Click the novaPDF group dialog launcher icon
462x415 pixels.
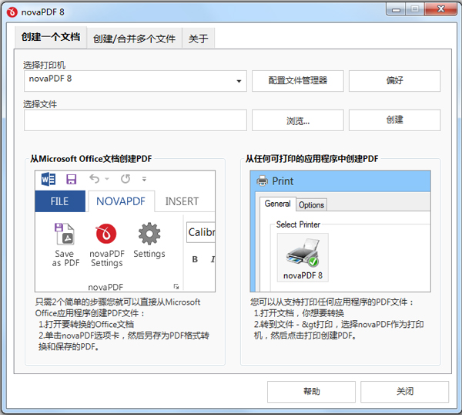click(176, 286)
